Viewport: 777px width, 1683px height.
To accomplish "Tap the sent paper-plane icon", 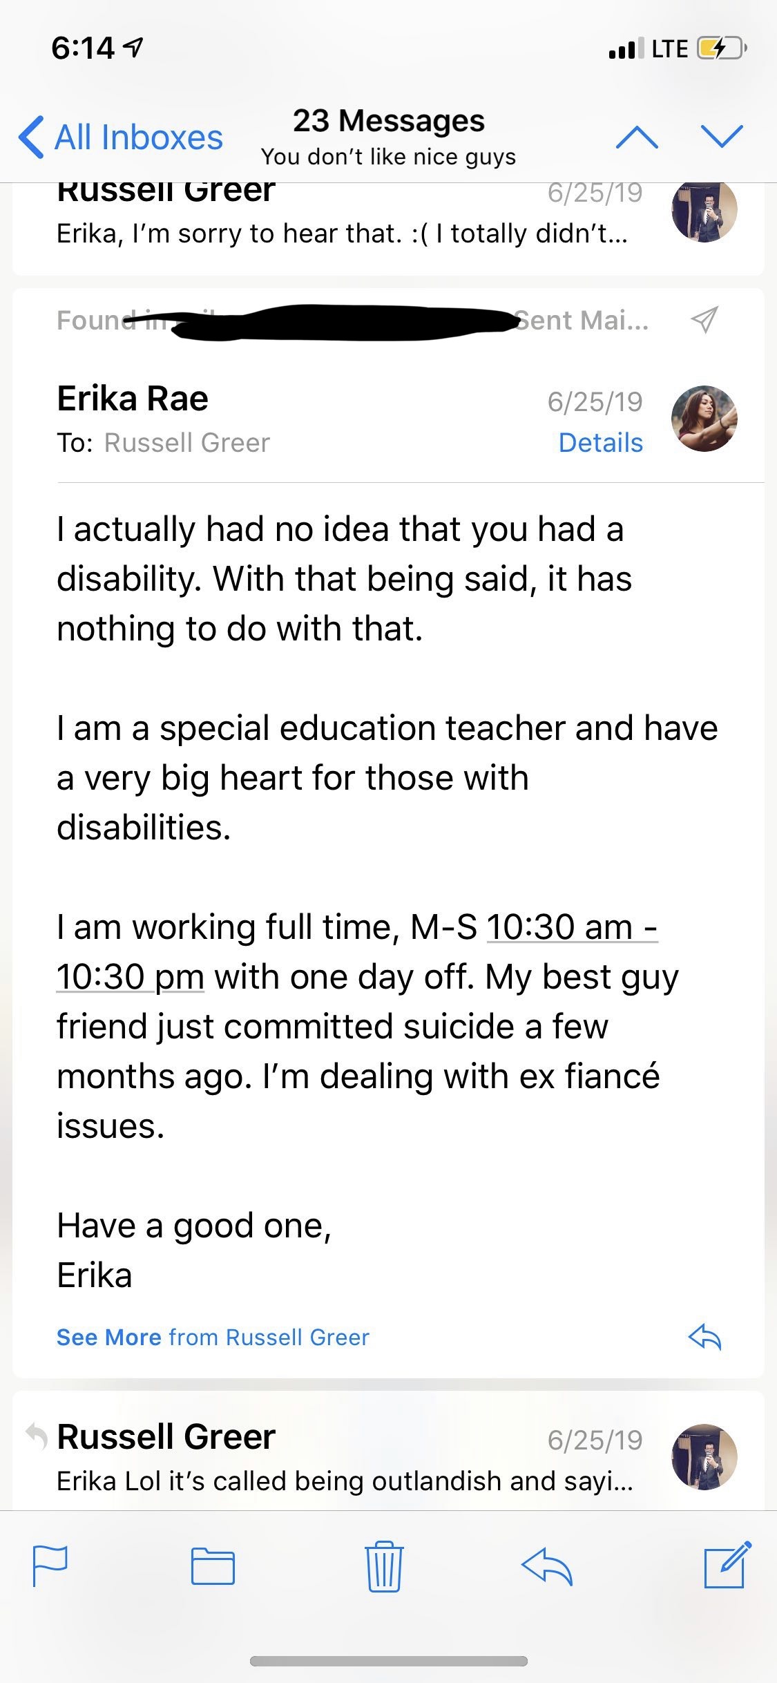I will pos(704,320).
